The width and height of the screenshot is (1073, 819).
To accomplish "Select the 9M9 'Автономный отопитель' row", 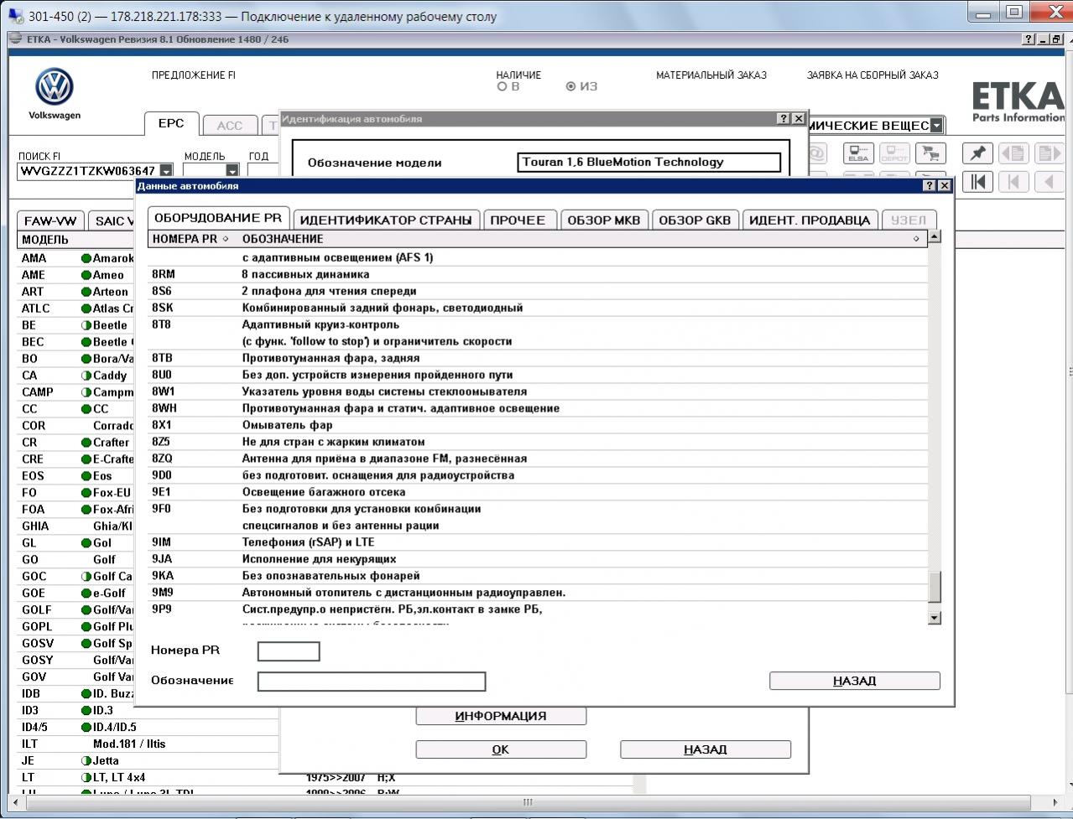I will (x=539, y=593).
